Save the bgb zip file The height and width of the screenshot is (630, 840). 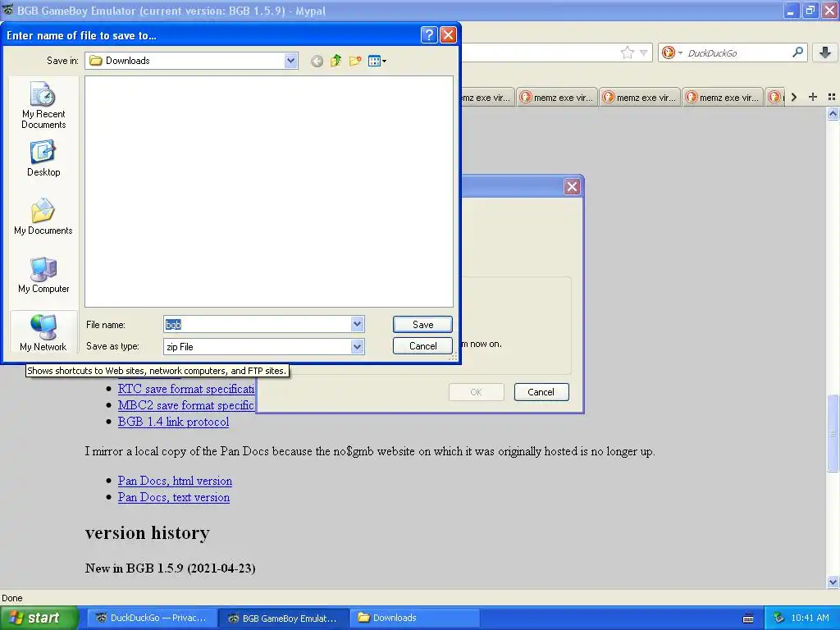click(x=422, y=324)
